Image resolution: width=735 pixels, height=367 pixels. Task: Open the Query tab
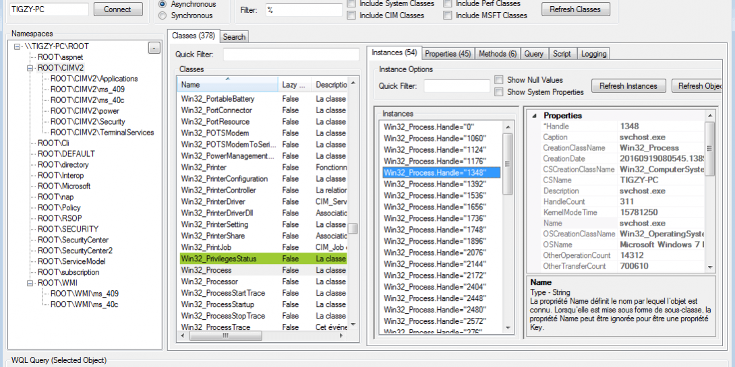coord(533,54)
